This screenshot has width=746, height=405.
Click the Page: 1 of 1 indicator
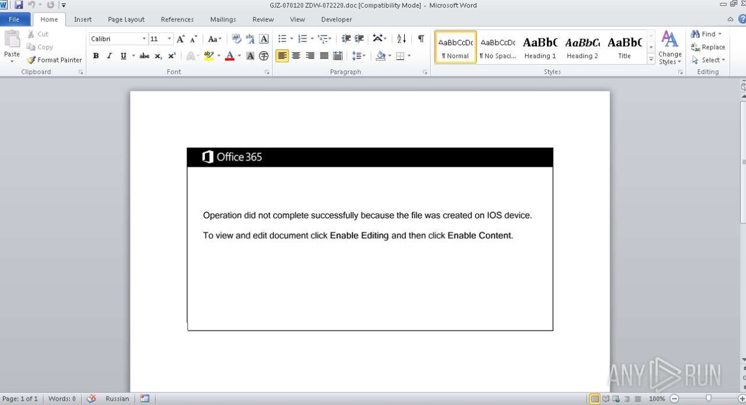20,398
